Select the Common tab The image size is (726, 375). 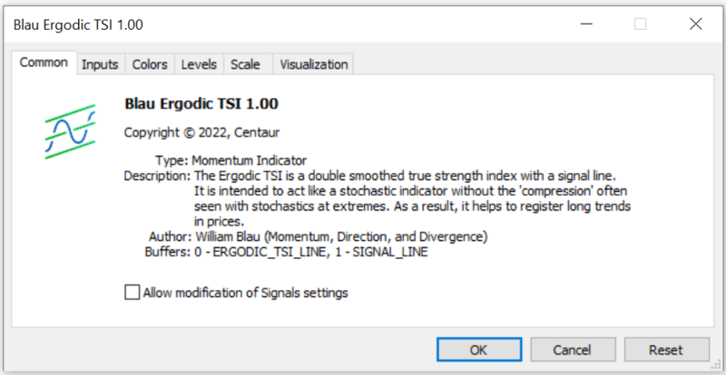44,63
